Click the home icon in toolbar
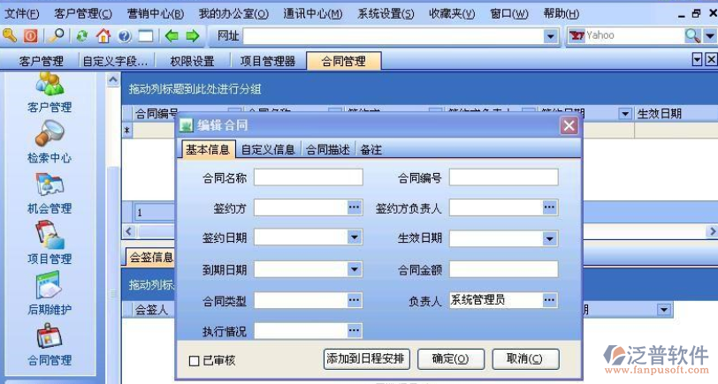The height and width of the screenshot is (384, 718). (x=103, y=36)
